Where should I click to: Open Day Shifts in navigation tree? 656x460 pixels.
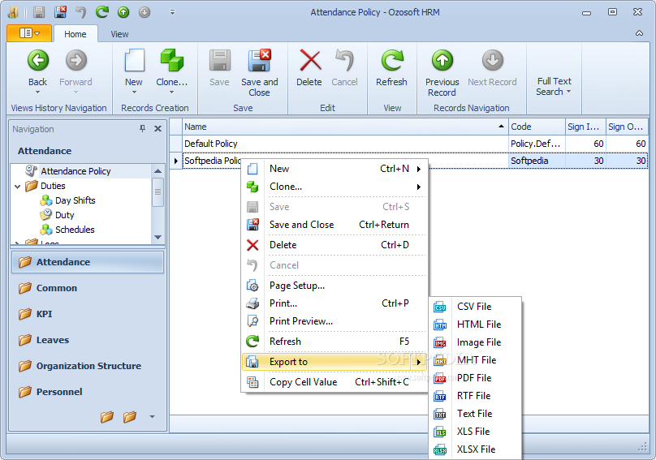[76, 200]
